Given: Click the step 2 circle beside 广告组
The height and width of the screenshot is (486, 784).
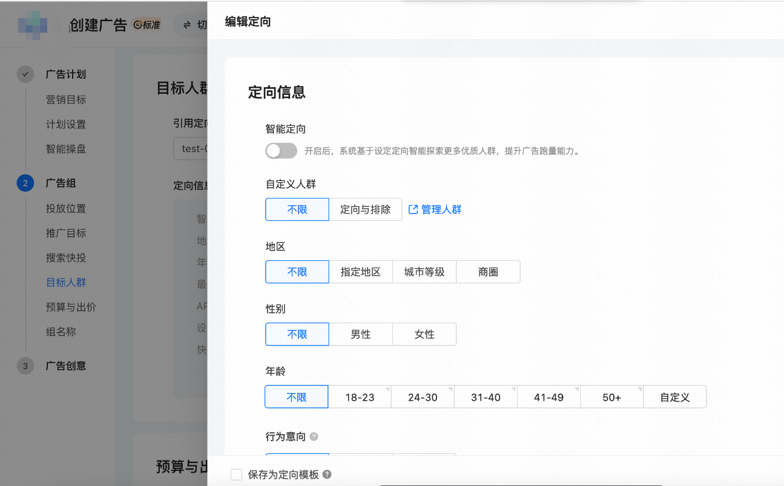Looking at the screenshot, I should click(25, 183).
